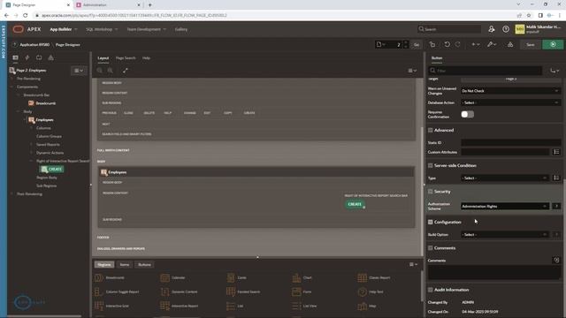Collapse the Advanced property group

[x=431, y=130]
